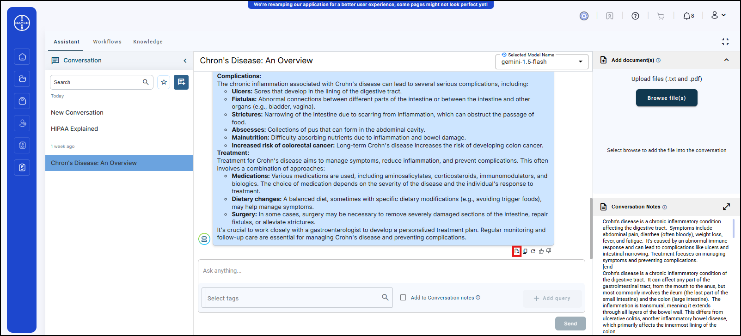Click the bag icon in left sidebar

point(22,101)
